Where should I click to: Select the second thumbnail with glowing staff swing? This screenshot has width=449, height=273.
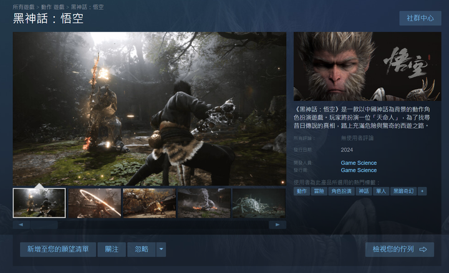click(x=95, y=203)
